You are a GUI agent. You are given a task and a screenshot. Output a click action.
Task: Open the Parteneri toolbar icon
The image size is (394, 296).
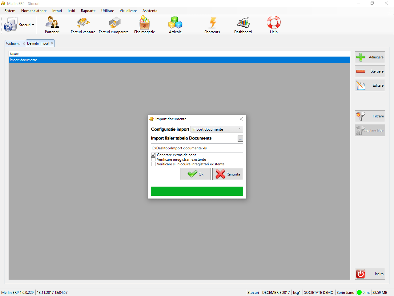52,23
